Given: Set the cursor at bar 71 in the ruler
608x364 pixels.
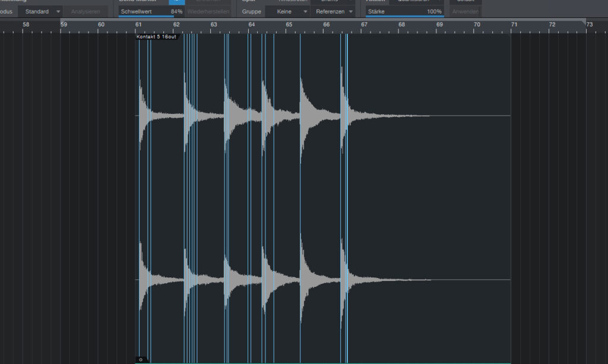Looking at the screenshot, I should point(514,24).
